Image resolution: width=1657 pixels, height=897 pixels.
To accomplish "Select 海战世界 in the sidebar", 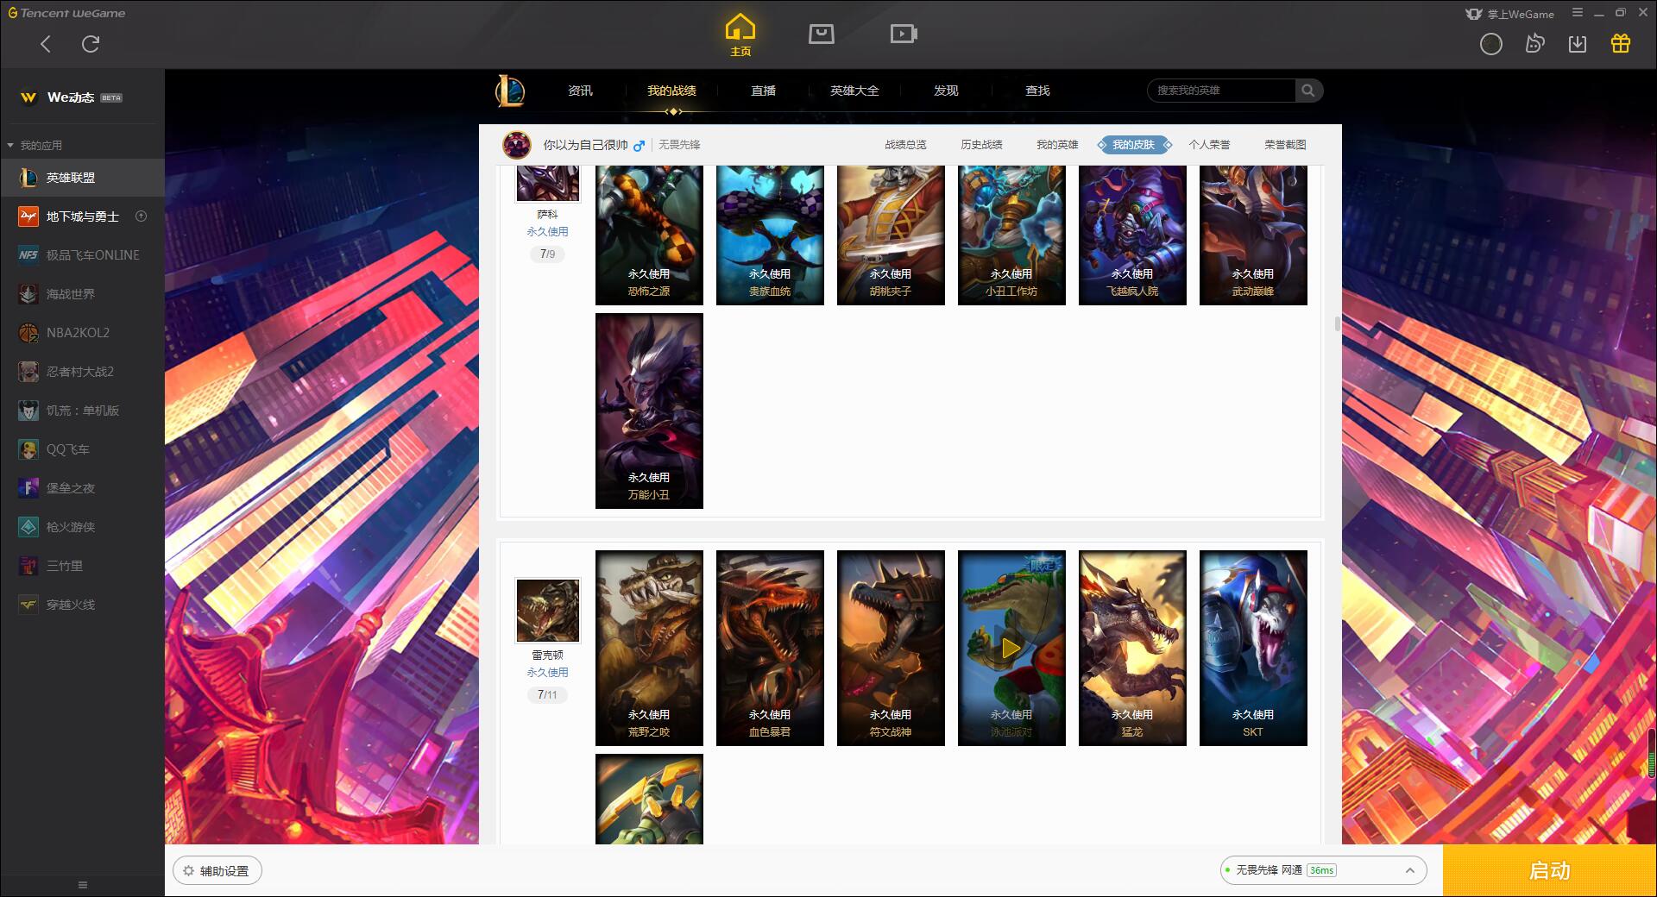I will coord(82,294).
